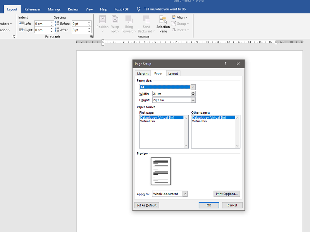This screenshot has width=310, height=232.
Task: Click the Send Backward icon
Action: point(146,20)
